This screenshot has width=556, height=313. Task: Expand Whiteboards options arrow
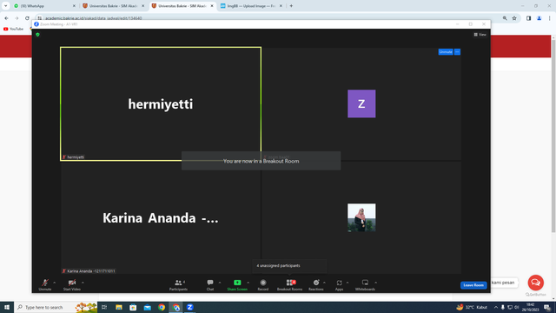[x=375, y=283]
